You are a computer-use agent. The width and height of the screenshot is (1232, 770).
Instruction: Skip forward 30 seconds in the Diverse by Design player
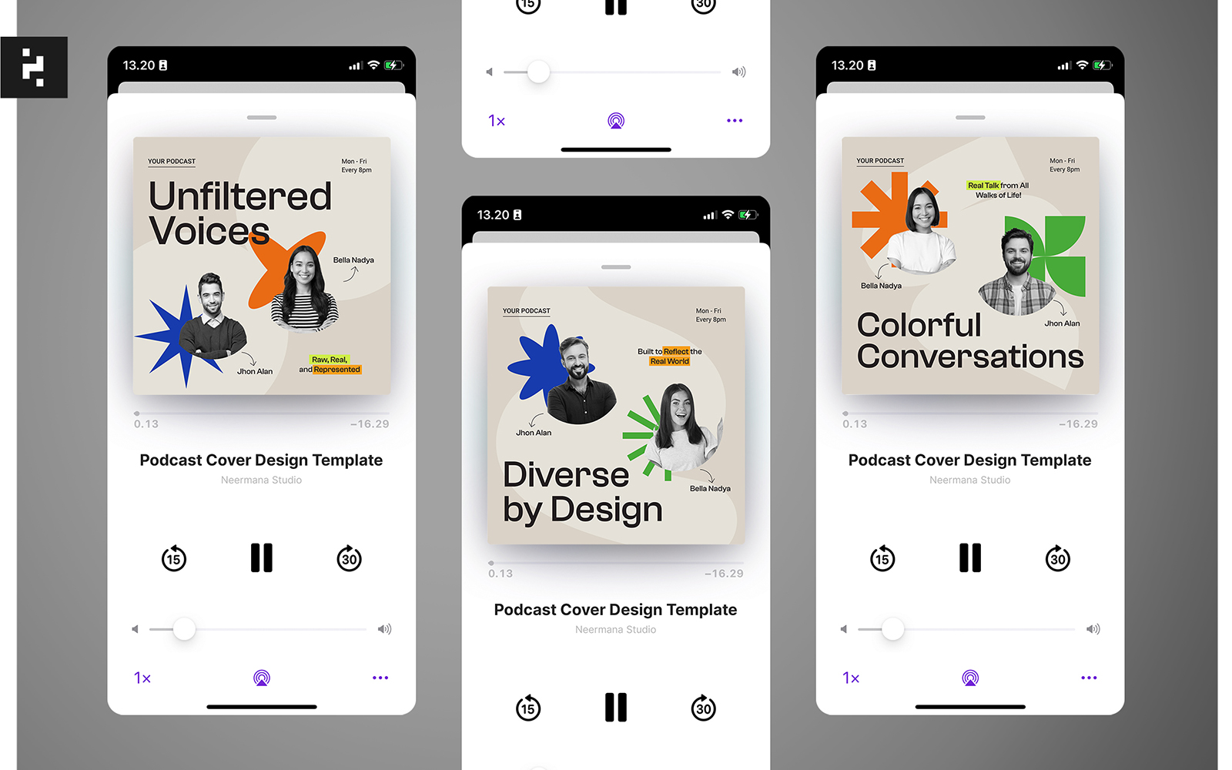coord(703,708)
